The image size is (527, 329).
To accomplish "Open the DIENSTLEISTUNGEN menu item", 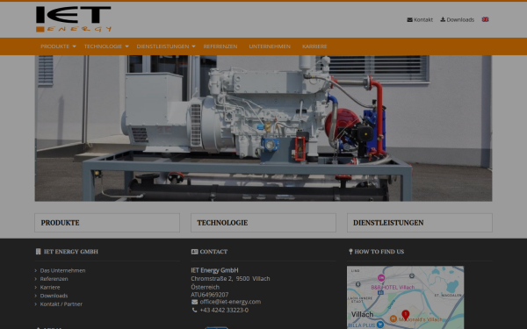I will click(162, 46).
